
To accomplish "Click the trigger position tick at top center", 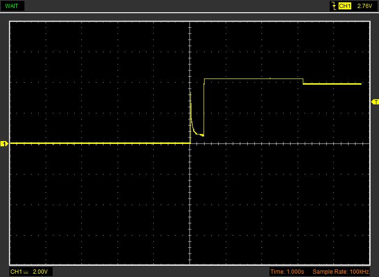I will 190,23.
